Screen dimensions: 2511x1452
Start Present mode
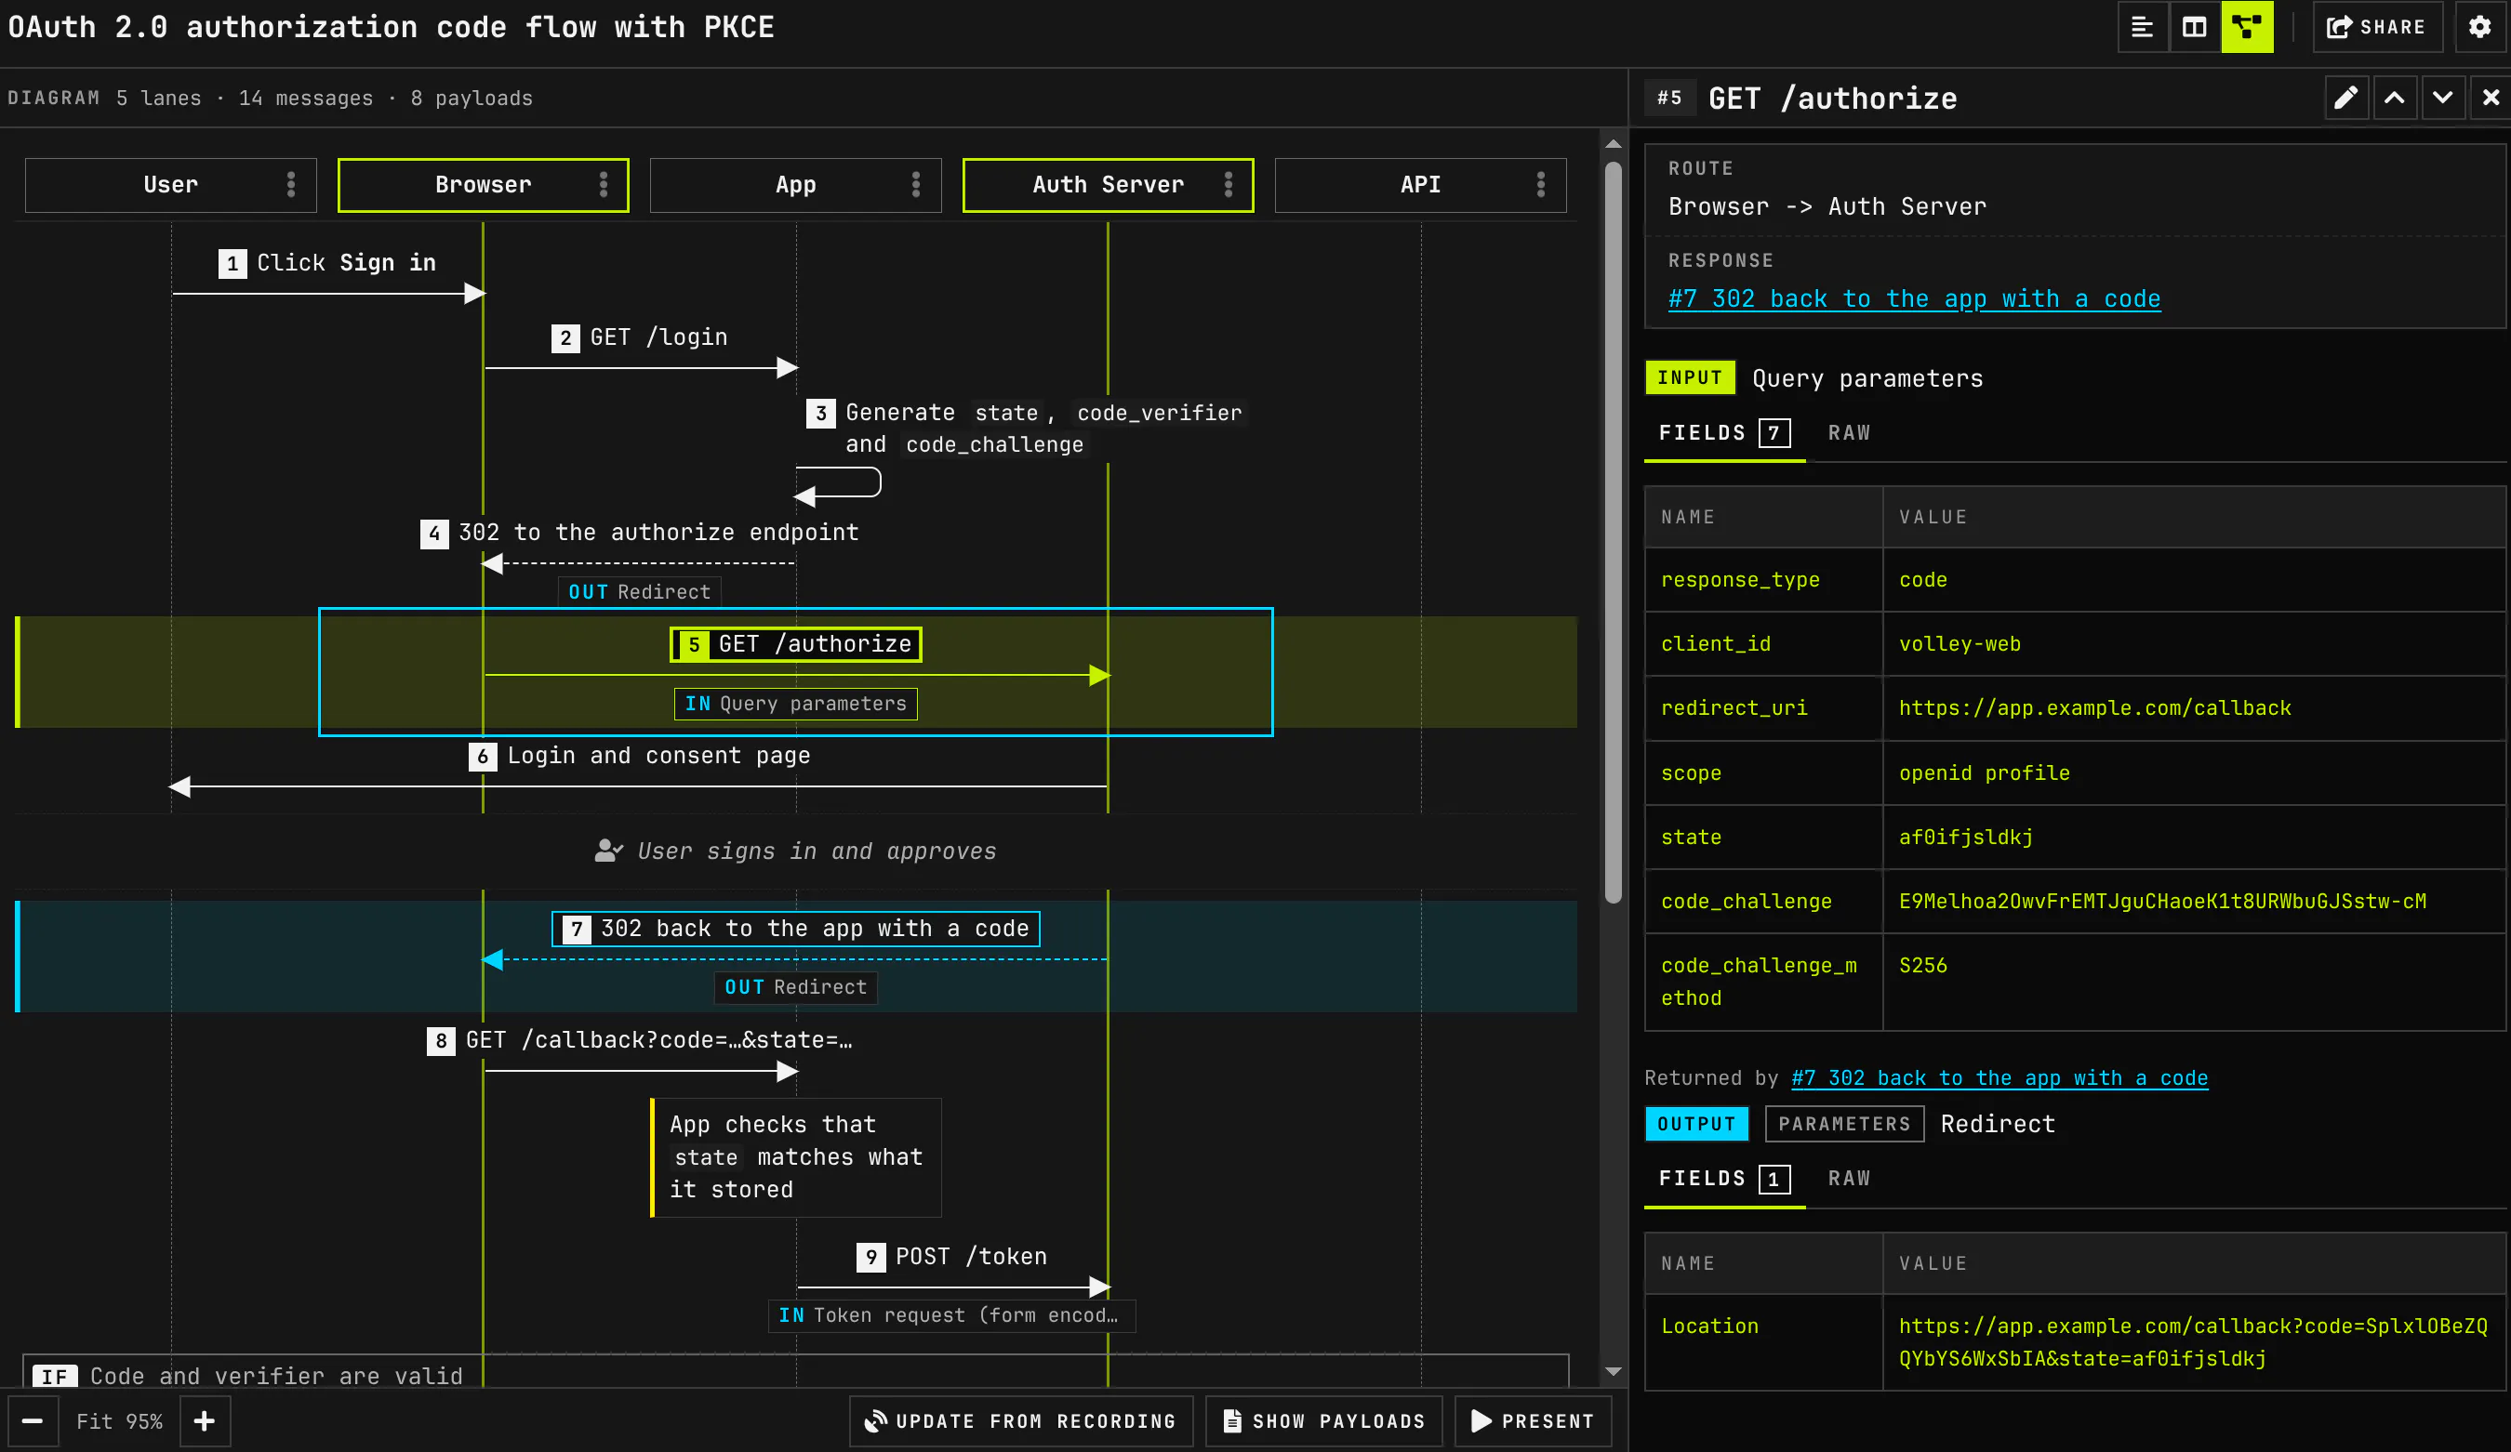click(x=1534, y=1421)
